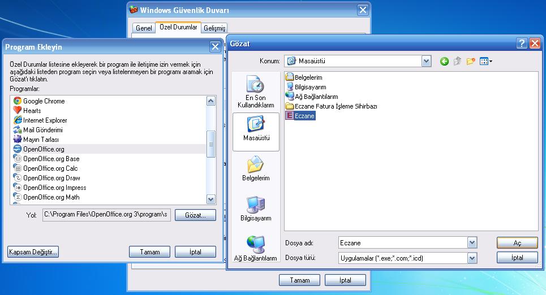This screenshot has width=546, height=295.
Task: Go up one folder level in Gözat
Action: (x=458, y=62)
